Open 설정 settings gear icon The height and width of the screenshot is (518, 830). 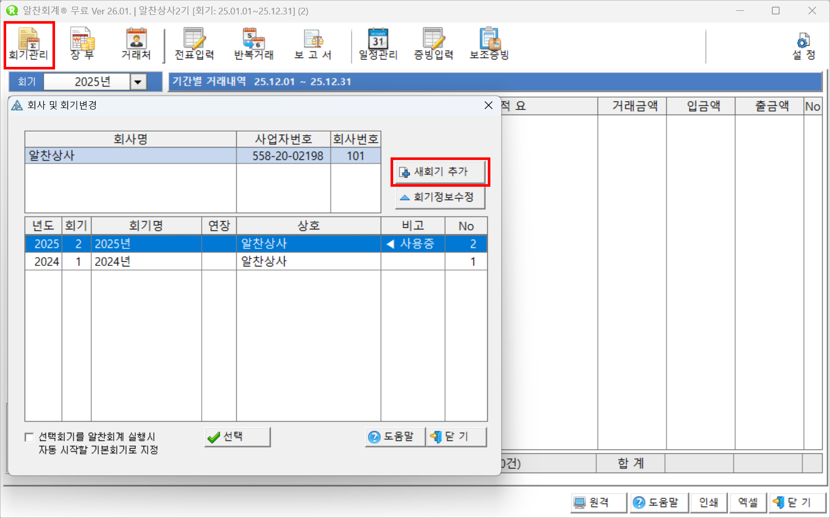click(803, 46)
